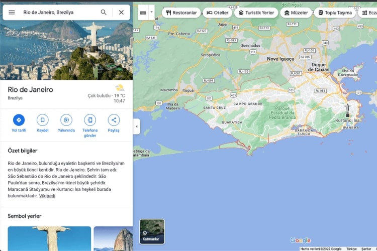Click the Itaguaí map label
Image resolution: width=377 pixels, height=251 pixels.
pyautogui.click(x=189, y=90)
